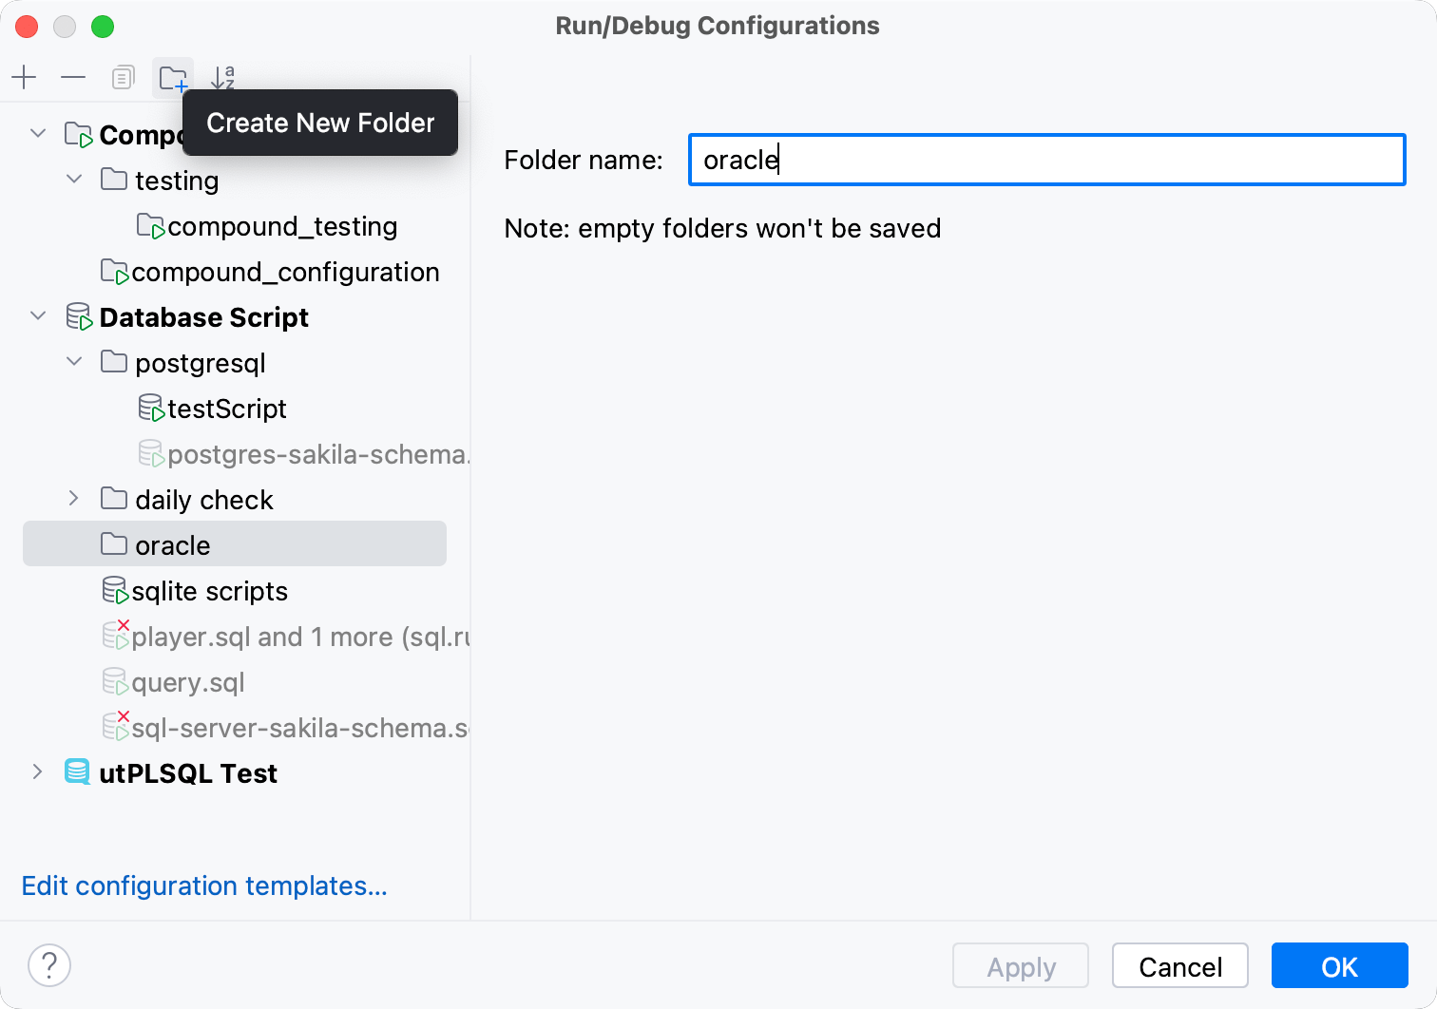Click the Create New Folder toolbar icon
Viewport: 1437px width, 1009px height.
pos(172,77)
